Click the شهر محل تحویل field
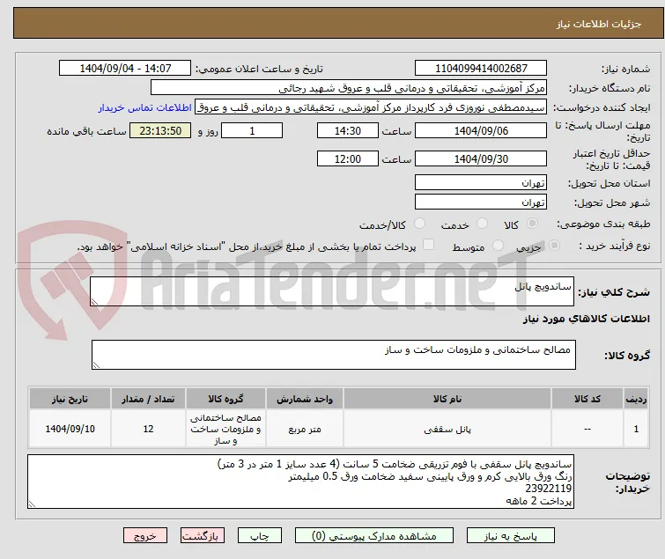This screenshot has height=559, width=665. point(481,202)
